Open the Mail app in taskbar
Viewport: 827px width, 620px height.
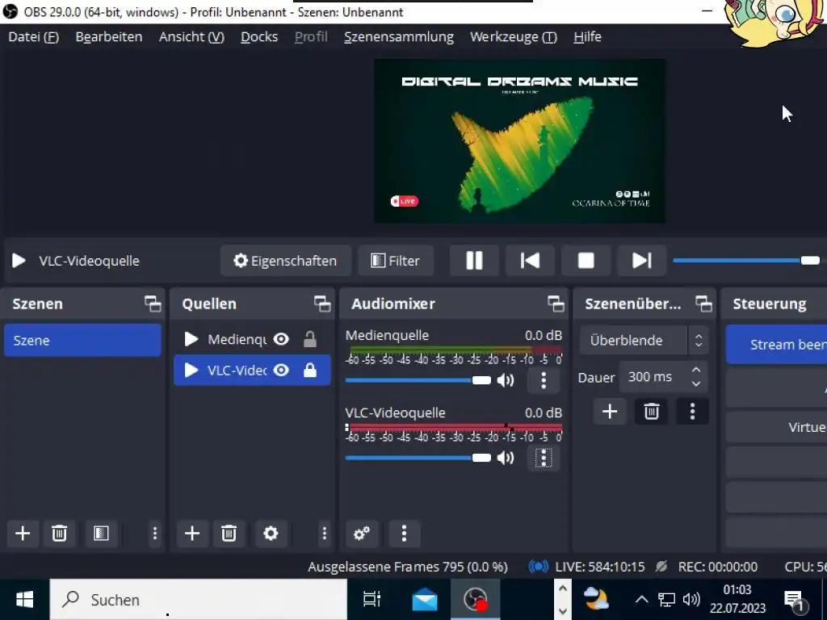(x=425, y=600)
